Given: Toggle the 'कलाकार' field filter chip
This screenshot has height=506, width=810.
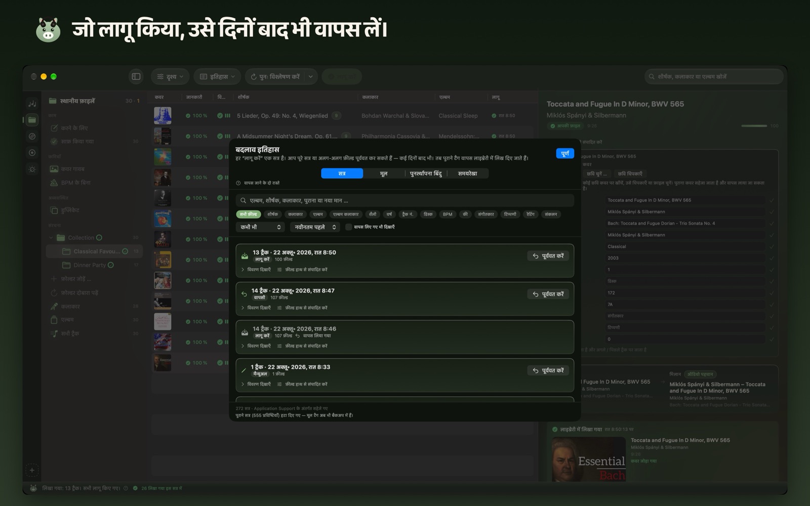Looking at the screenshot, I should coord(296,215).
